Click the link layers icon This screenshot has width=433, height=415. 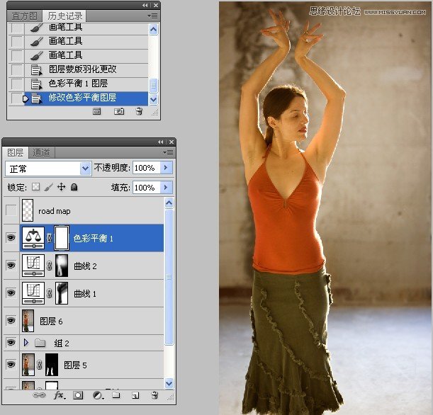(40, 395)
